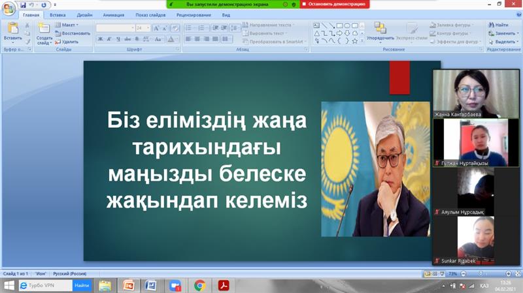The height and width of the screenshot is (293, 523).
Task: Open the Zoom app from the taskbar
Action: (x=175, y=285)
